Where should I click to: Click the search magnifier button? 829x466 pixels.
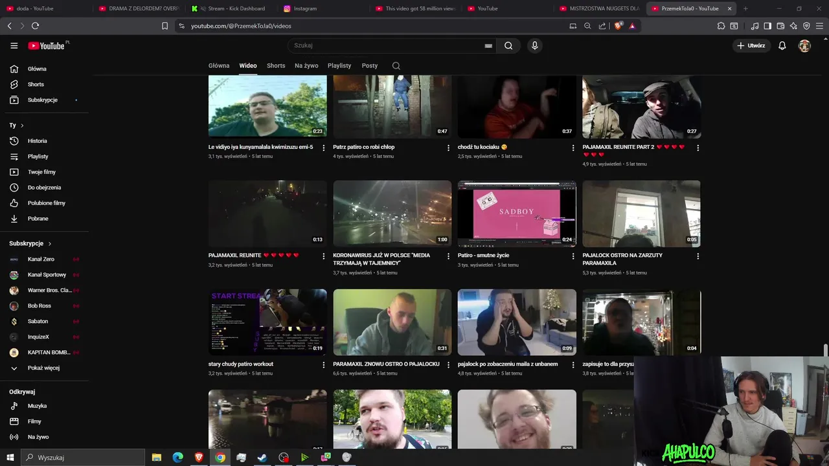pos(508,45)
